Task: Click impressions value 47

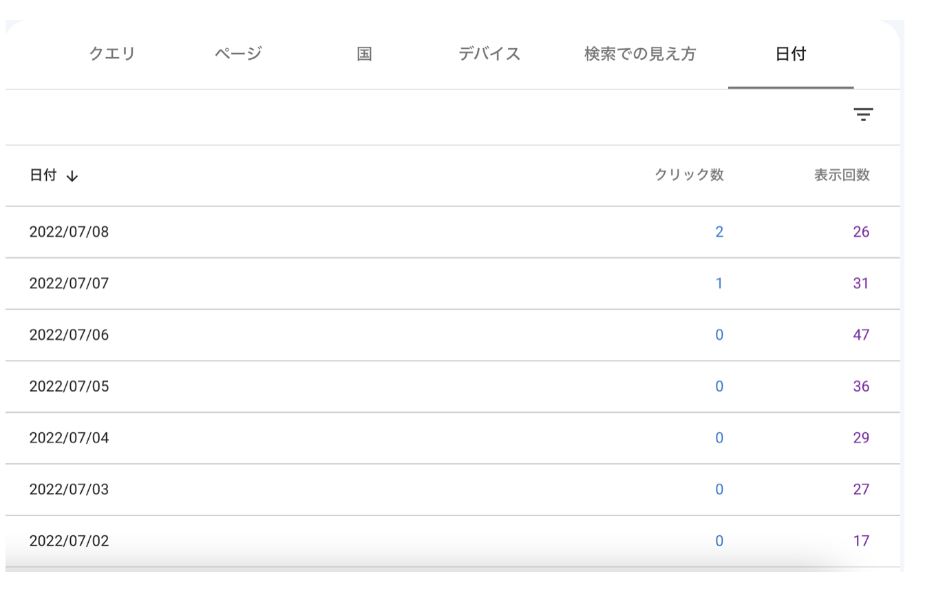Action: point(861,335)
